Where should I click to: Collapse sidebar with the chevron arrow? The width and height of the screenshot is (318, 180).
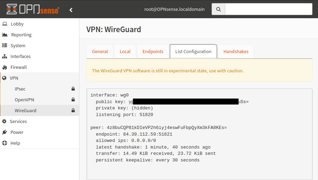[x=71, y=10]
